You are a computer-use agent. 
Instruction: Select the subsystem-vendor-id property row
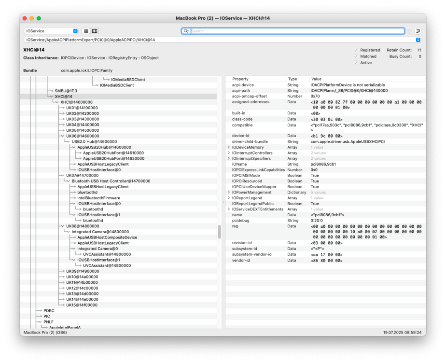coord(326,254)
